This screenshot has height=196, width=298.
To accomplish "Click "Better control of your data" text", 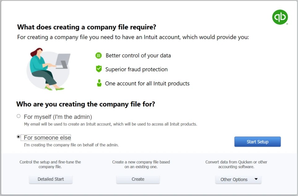I will (x=138, y=55).
